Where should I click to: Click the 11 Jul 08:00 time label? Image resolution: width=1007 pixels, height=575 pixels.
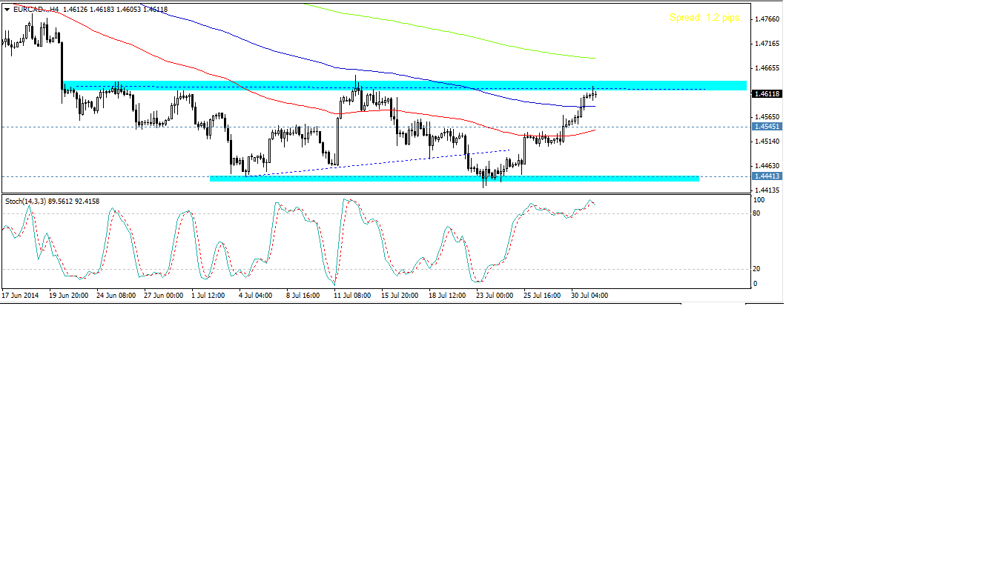352,295
